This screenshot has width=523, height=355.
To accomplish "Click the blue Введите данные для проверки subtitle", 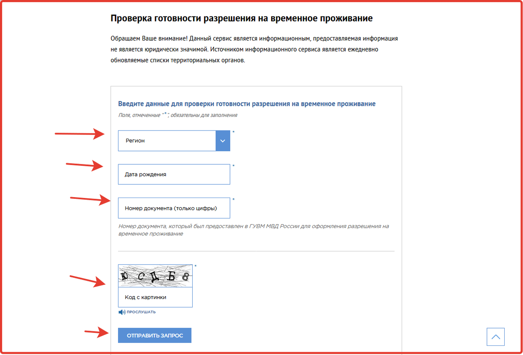I will (247, 104).
